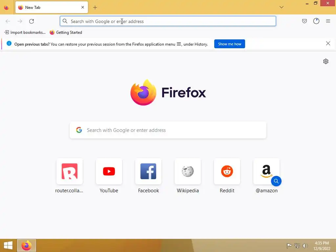Click the Firefox View icon in tab strip
Image resolution: width=336 pixels, height=252 pixels.
pos(7,8)
